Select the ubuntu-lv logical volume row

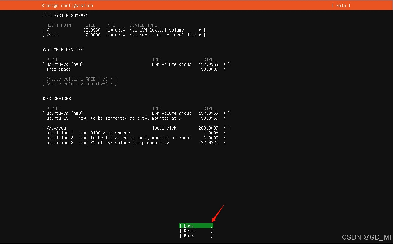click(x=136, y=118)
